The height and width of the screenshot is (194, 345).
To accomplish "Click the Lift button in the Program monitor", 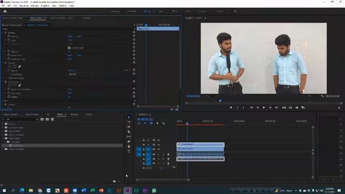I will pos(284,108).
